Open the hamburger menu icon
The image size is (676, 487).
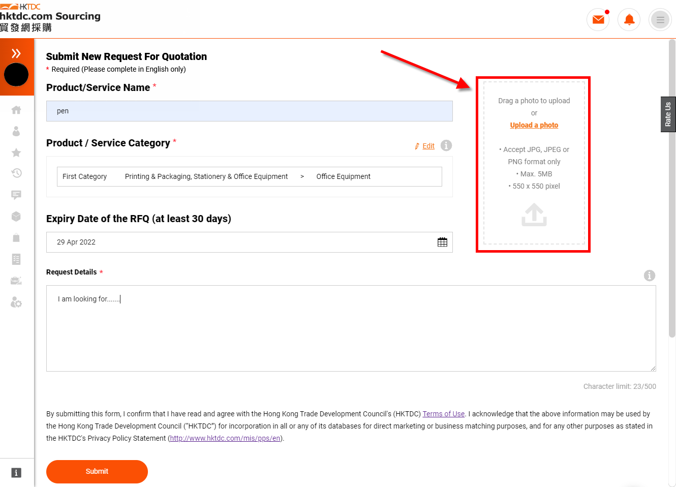(660, 20)
